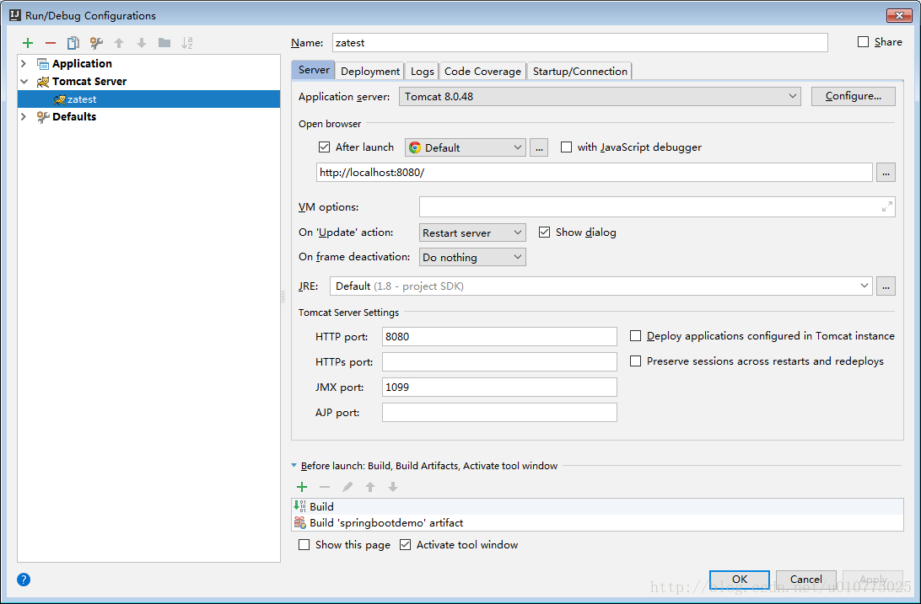Open edit defaults wrench icon
This screenshot has height=604, width=921.
(x=96, y=43)
